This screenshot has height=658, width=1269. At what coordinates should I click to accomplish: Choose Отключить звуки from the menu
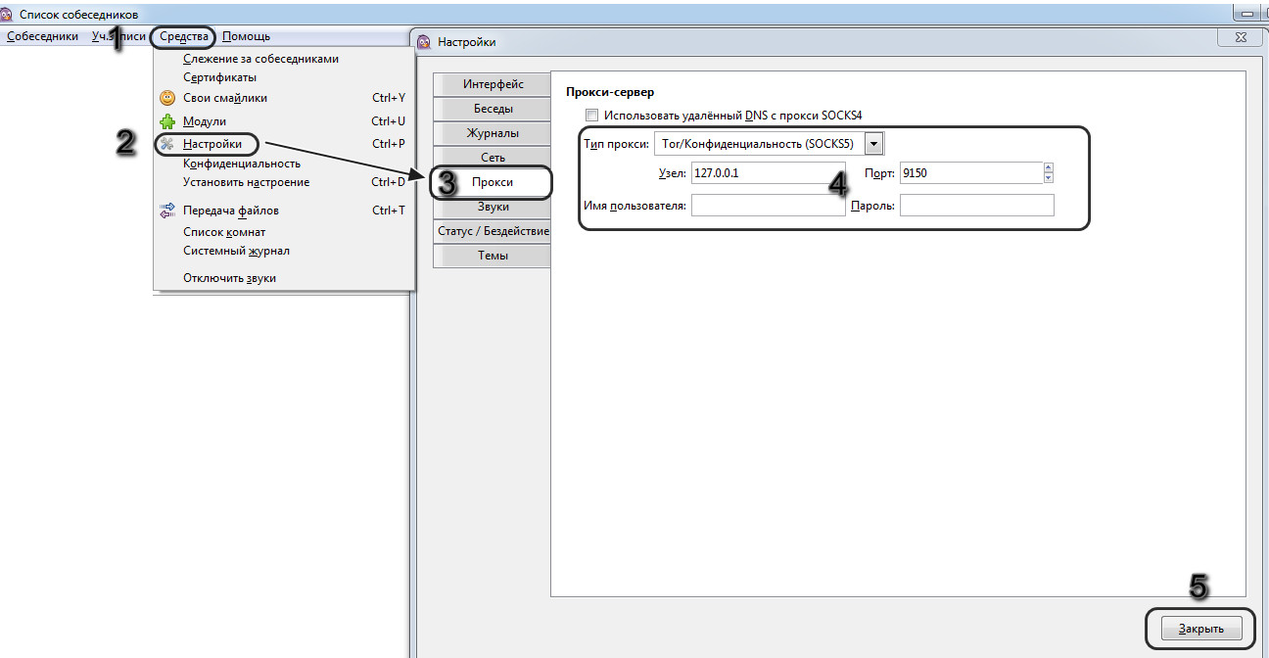[x=229, y=278]
